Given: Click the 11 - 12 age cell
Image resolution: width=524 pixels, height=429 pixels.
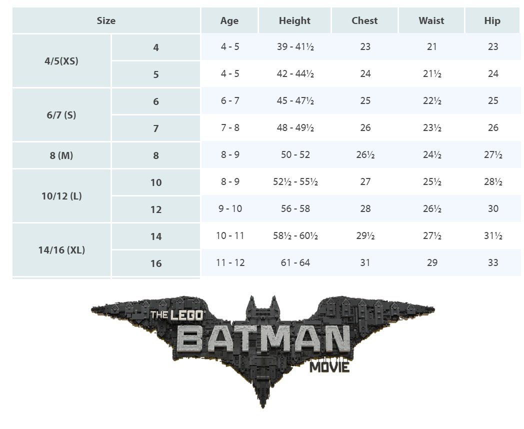Looking at the screenshot, I should click(x=230, y=263).
